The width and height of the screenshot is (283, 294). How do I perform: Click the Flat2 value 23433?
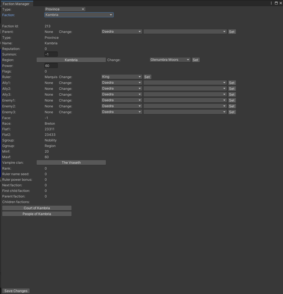(50, 135)
